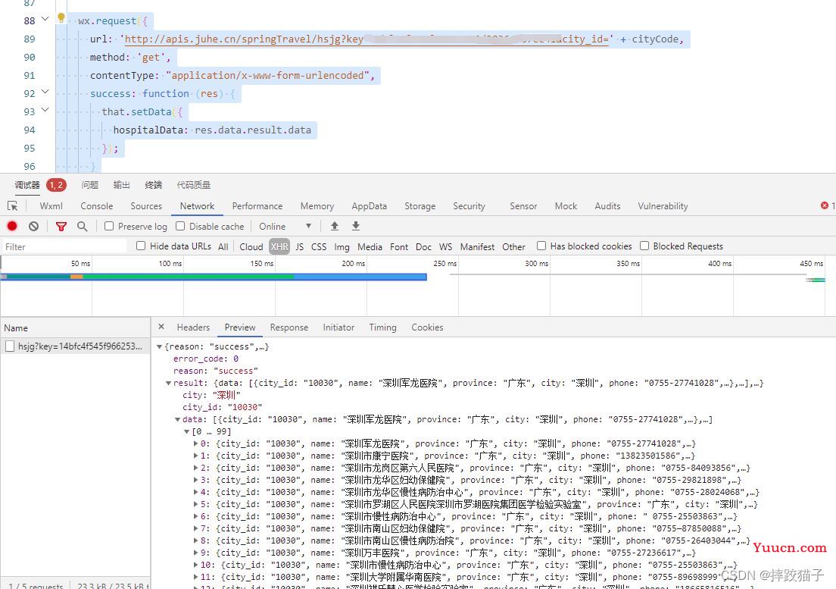Switch to the Vulnerability tab
Screen dimensions: 836x589
click(663, 206)
